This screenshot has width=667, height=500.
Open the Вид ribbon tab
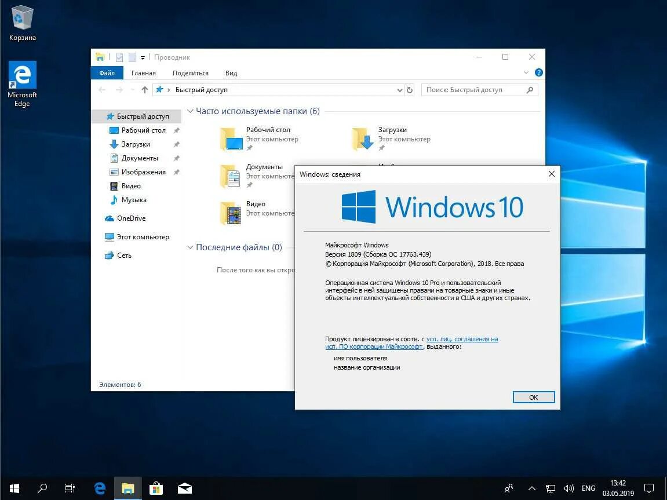click(x=231, y=73)
